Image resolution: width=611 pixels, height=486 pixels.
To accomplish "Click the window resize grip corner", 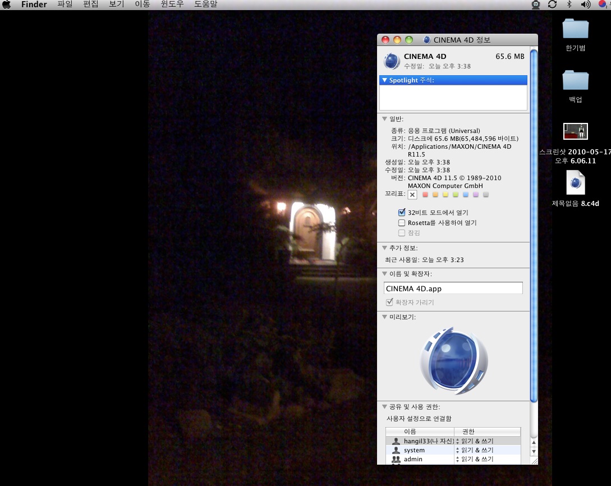I will tap(534, 461).
